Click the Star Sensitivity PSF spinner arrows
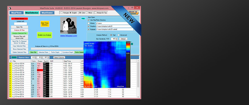 click(x=117, y=39)
